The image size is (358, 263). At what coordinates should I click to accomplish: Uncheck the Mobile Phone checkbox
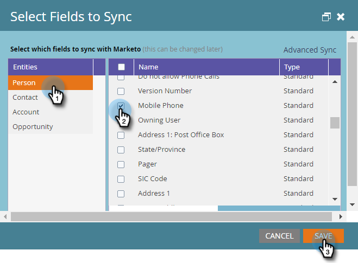121,105
